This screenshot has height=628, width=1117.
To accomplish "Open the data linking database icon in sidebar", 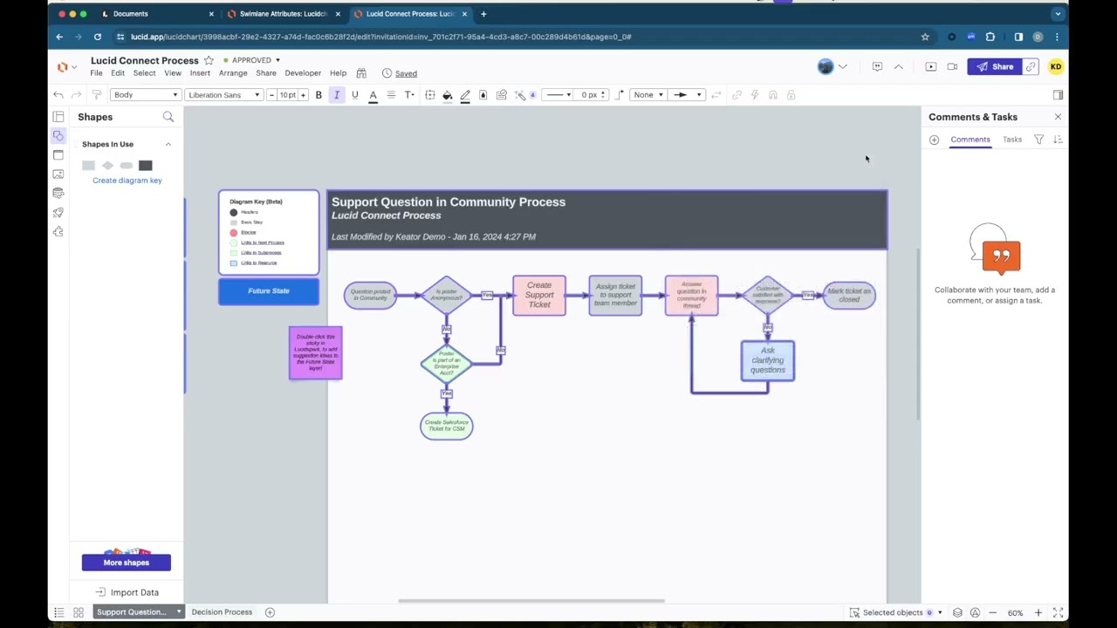I will point(58,194).
